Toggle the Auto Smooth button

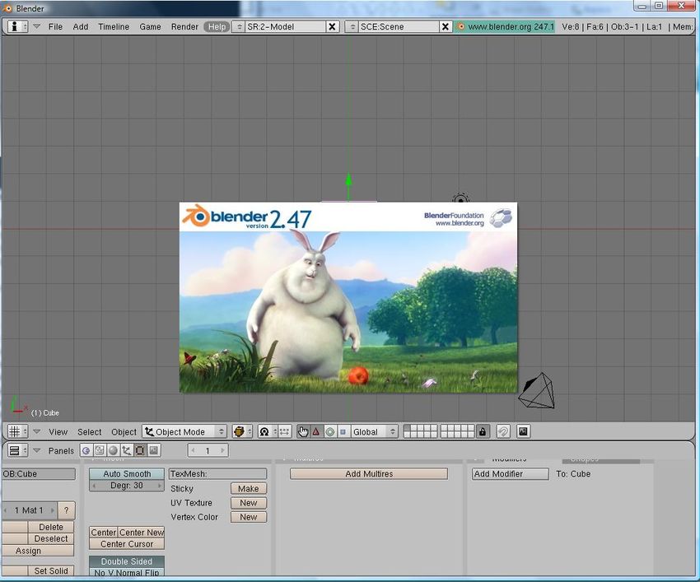(x=127, y=473)
